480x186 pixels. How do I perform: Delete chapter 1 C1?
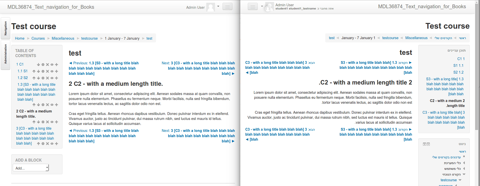[x=47, y=65]
